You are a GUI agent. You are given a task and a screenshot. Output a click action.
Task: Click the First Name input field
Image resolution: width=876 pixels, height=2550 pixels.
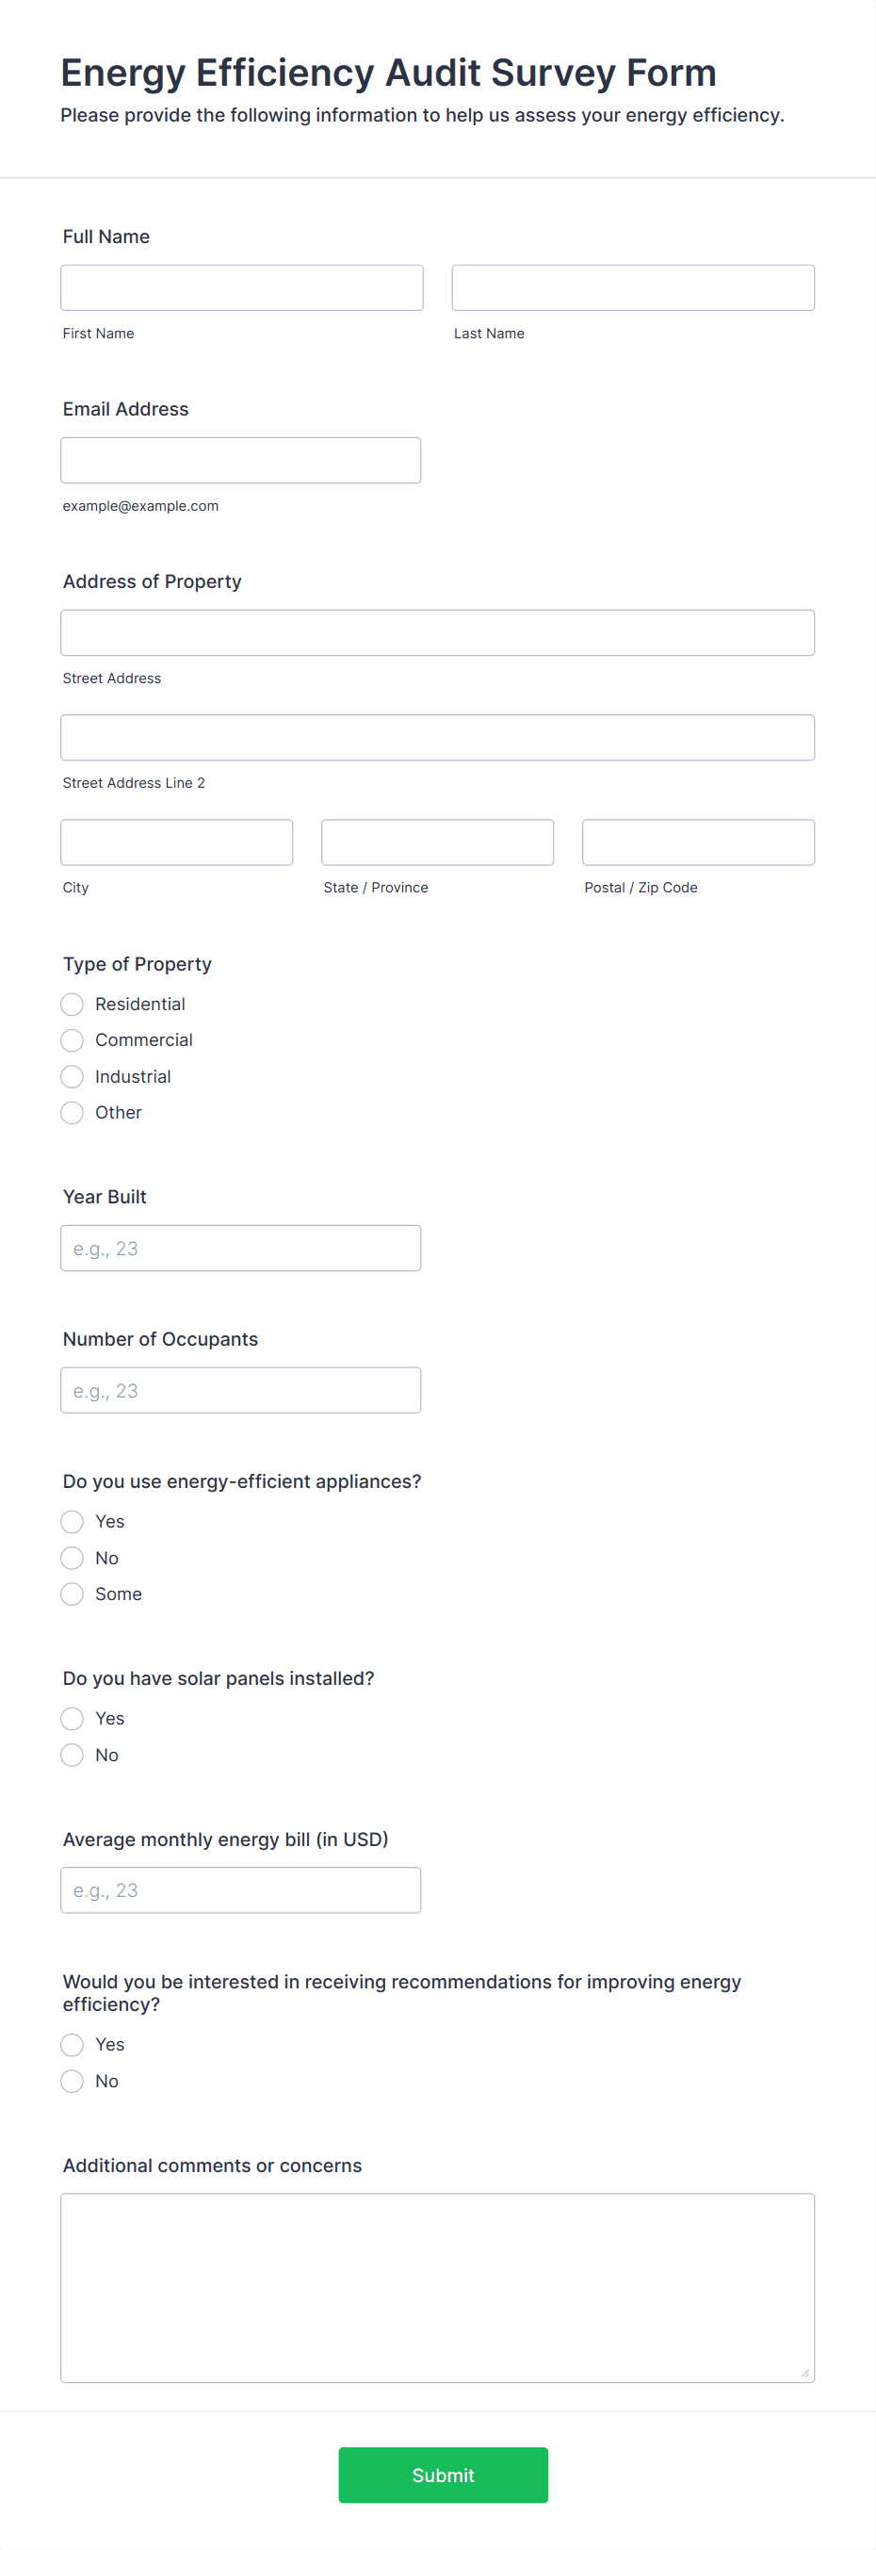[x=241, y=287]
